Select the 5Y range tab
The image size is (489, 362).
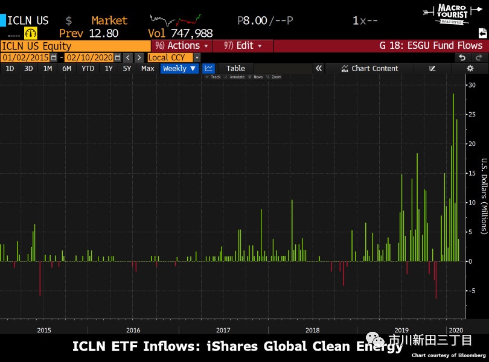127,68
